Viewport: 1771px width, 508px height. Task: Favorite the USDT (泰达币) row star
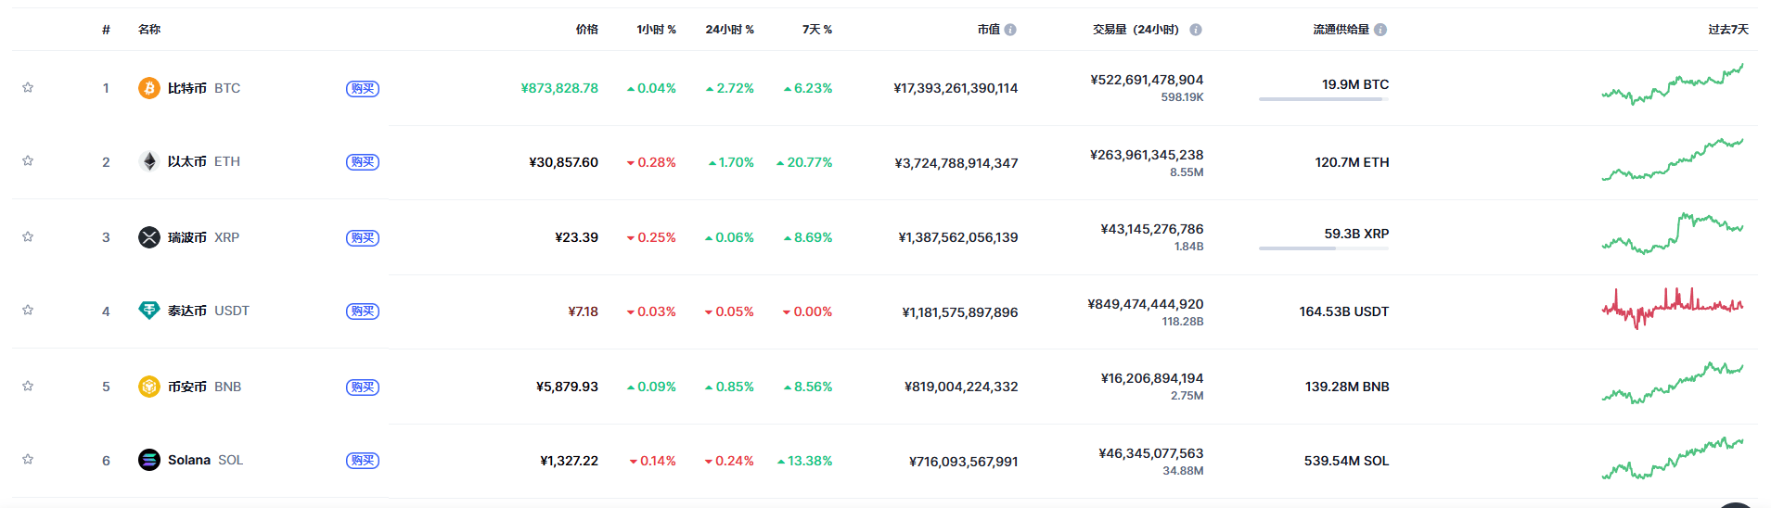click(x=28, y=310)
